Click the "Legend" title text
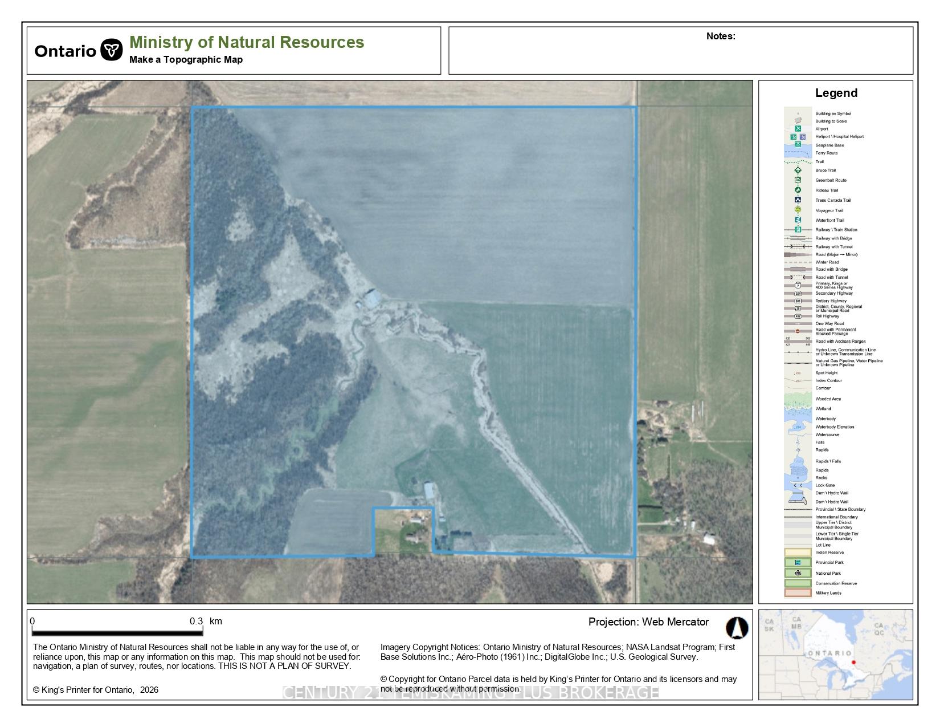 coord(836,93)
